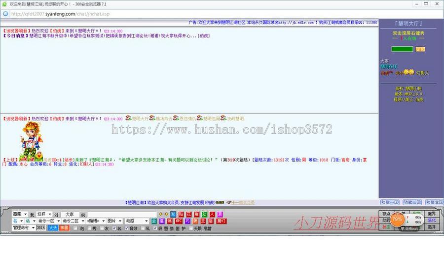Toggle the 秀 checkbox
This screenshot has width=444, height=256.
click(x=89, y=228)
